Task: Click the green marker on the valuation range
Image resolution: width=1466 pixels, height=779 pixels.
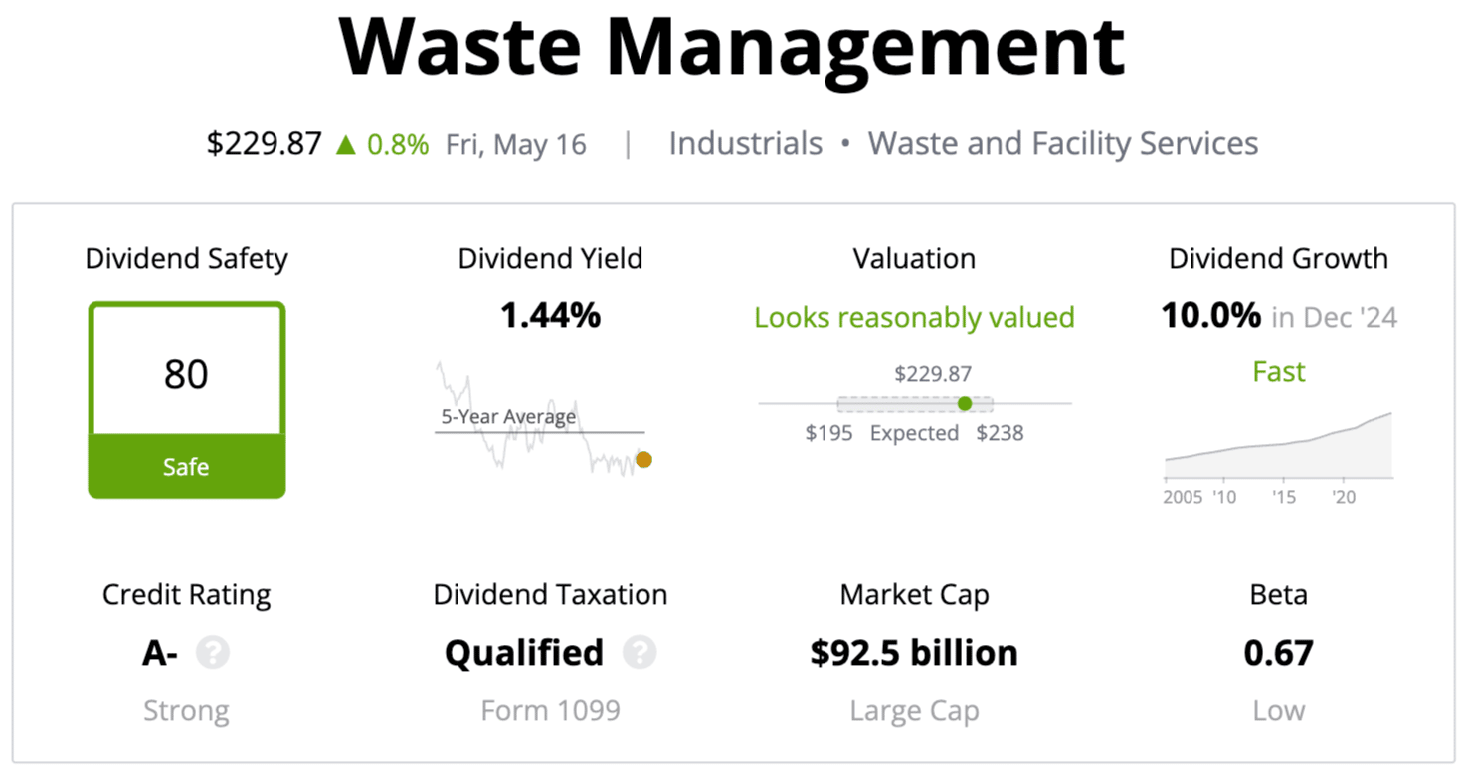Action: pos(964,403)
